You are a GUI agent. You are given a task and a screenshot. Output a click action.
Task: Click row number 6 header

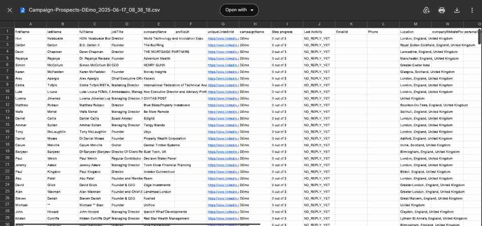pyautogui.click(x=7, y=65)
